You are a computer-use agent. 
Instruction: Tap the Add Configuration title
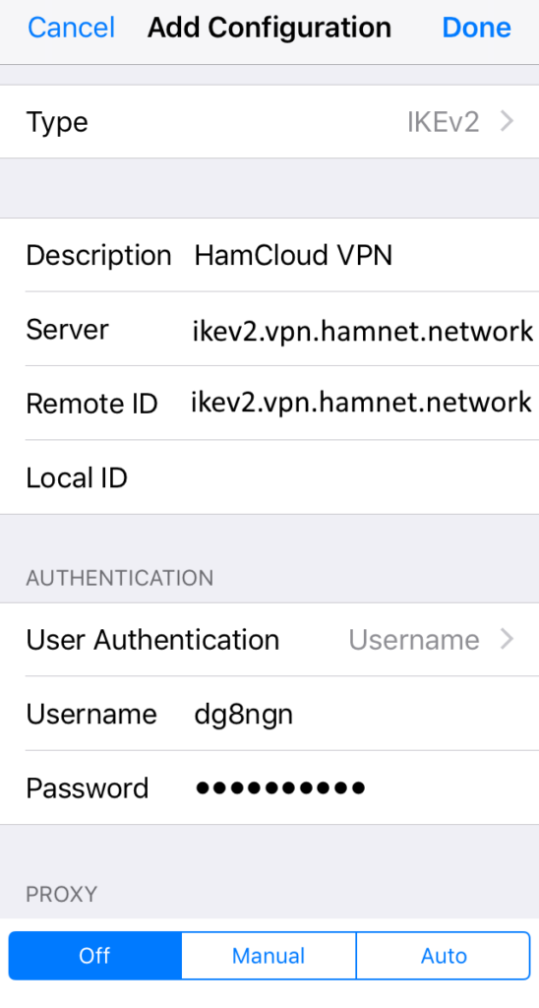269,27
